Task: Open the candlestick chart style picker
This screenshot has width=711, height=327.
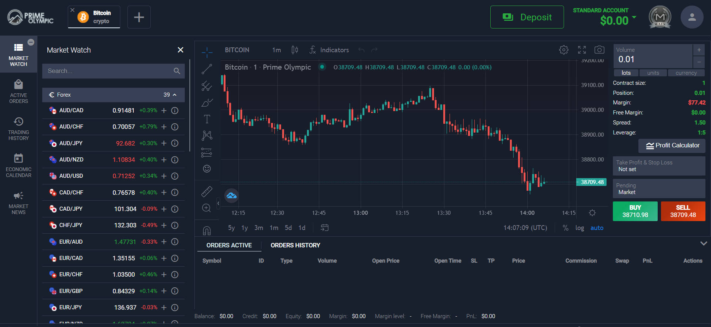Action: click(x=295, y=50)
